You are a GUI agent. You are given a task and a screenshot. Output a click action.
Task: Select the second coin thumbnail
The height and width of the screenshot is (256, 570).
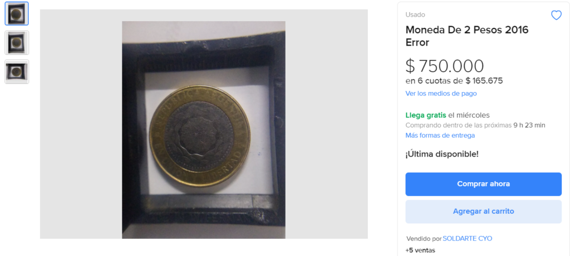17,43
